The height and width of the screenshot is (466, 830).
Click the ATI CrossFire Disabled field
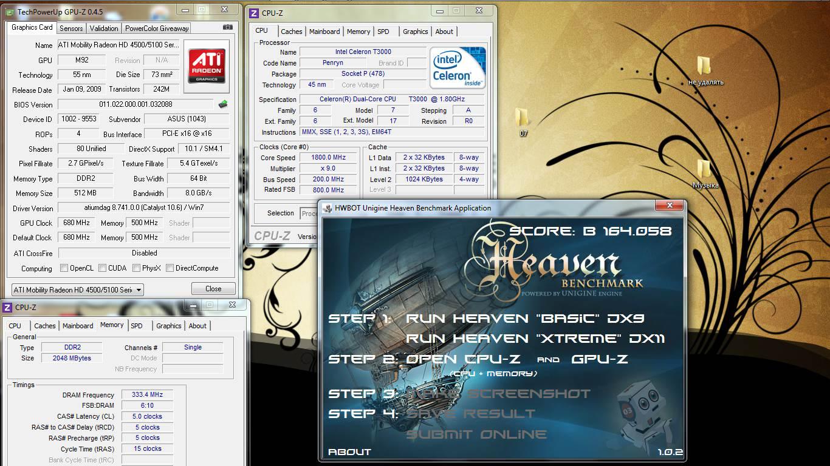(144, 253)
